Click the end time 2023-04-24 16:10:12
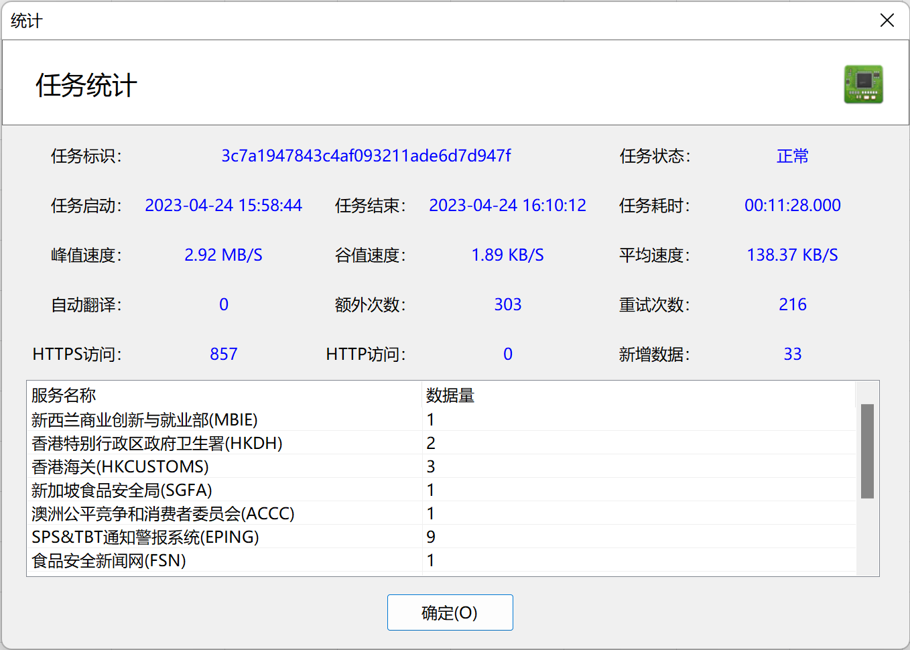The height and width of the screenshot is (650, 910). pos(508,206)
